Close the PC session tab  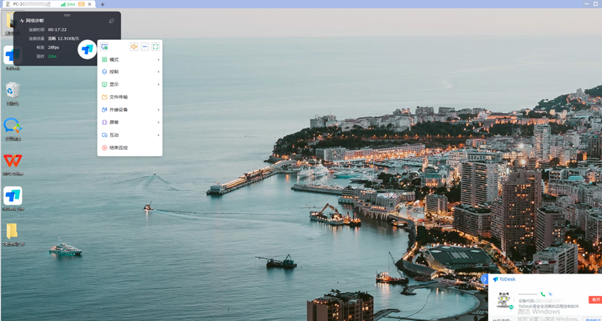(90, 4)
